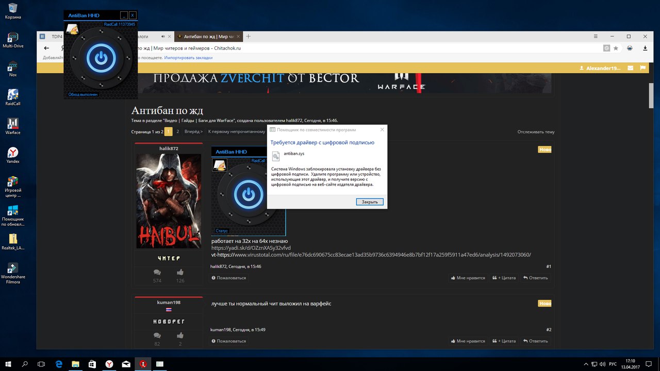Image resolution: width=660 pixels, height=371 pixels.
Task: Open the Windows Store taskbar icon
Action: (x=92, y=364)
